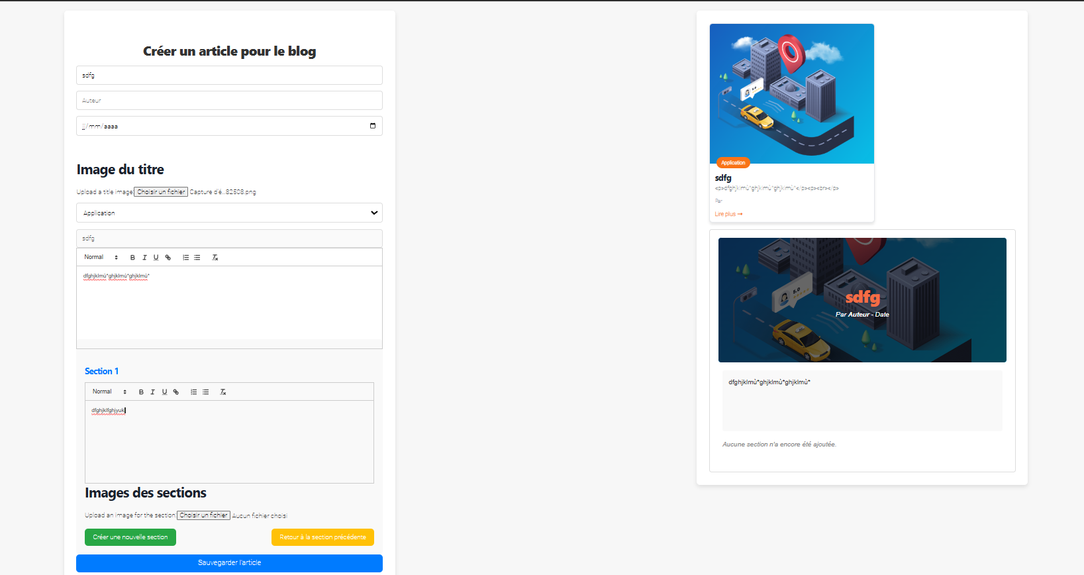Open Normal heading dropdown in Section 1 editor
The height and width of the screenshot is (575, 1084).
coord(109,392)
